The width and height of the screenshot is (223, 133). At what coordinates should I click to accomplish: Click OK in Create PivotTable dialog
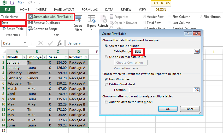click(168, 109)
